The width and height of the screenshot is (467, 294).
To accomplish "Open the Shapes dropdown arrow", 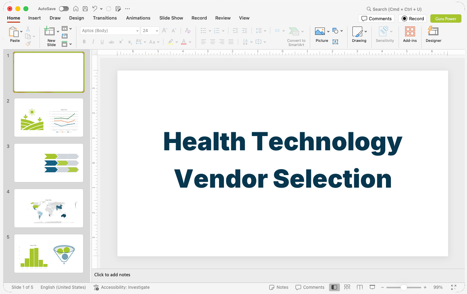I will click(341, 31).
